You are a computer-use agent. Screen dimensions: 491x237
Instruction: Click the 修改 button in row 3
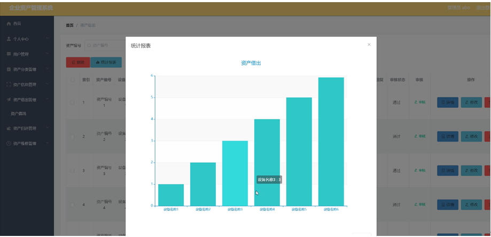click(x=471, y=170)
